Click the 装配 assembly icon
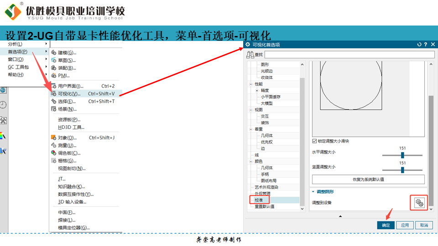 click(54, 68)
